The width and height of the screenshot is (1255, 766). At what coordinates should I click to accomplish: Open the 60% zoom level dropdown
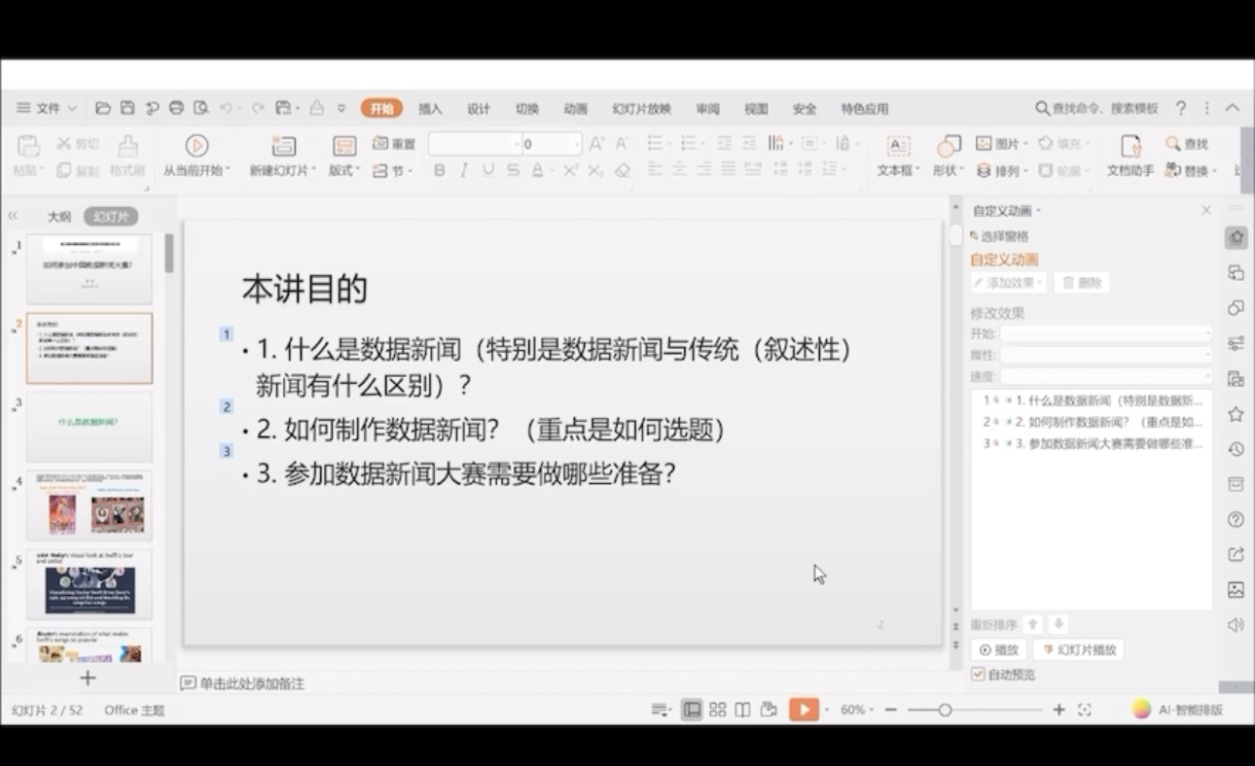[x=856, y=710]
